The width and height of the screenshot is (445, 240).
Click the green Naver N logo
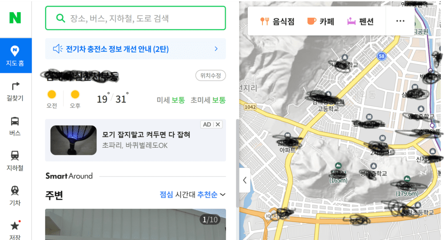tap(15, 18)
